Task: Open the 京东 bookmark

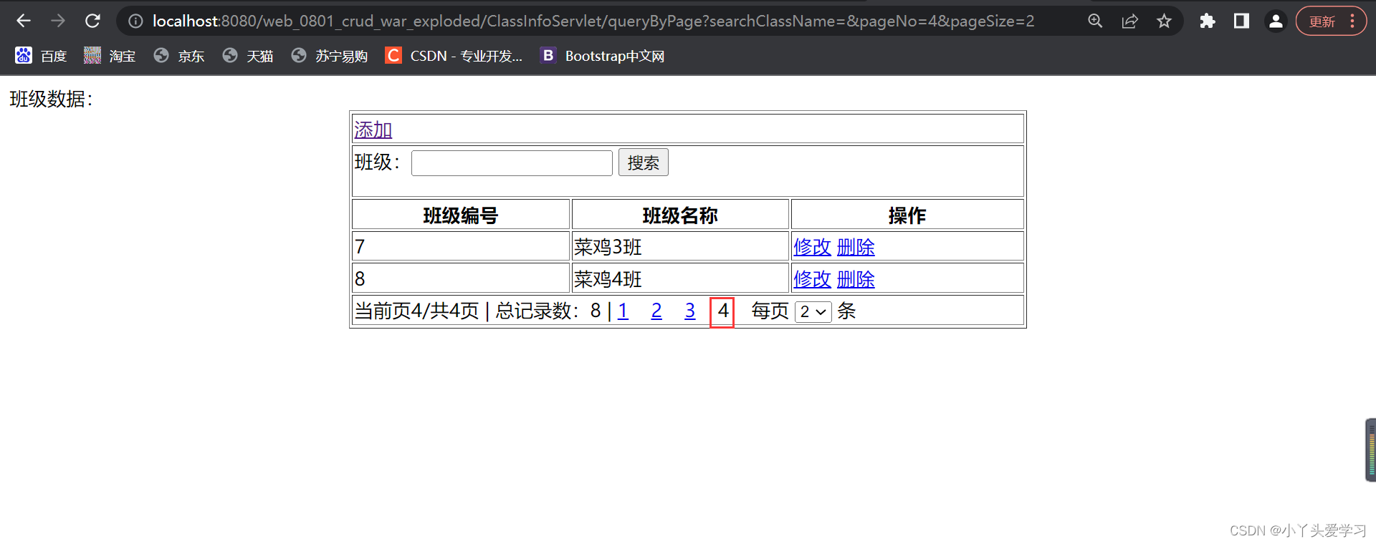Action: click(179, 56)
